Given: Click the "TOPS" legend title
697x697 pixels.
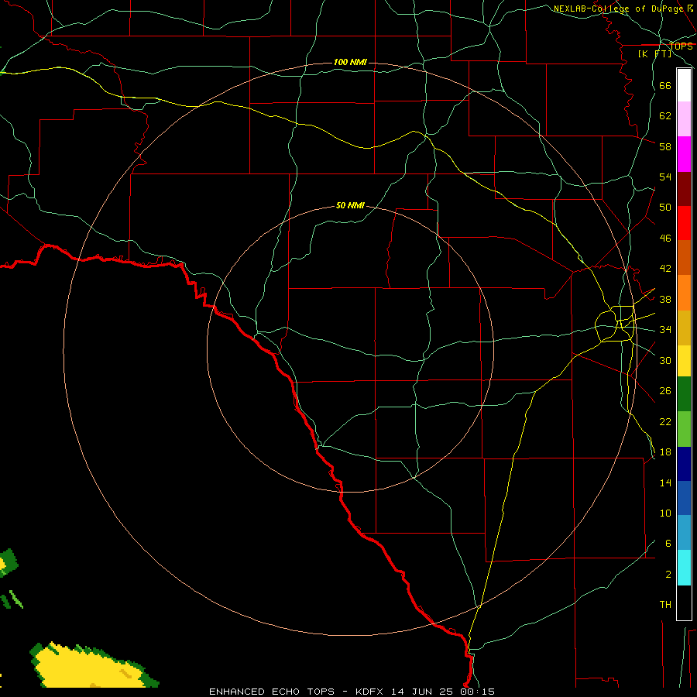Looking at the screenshot, I should (681, 46).
